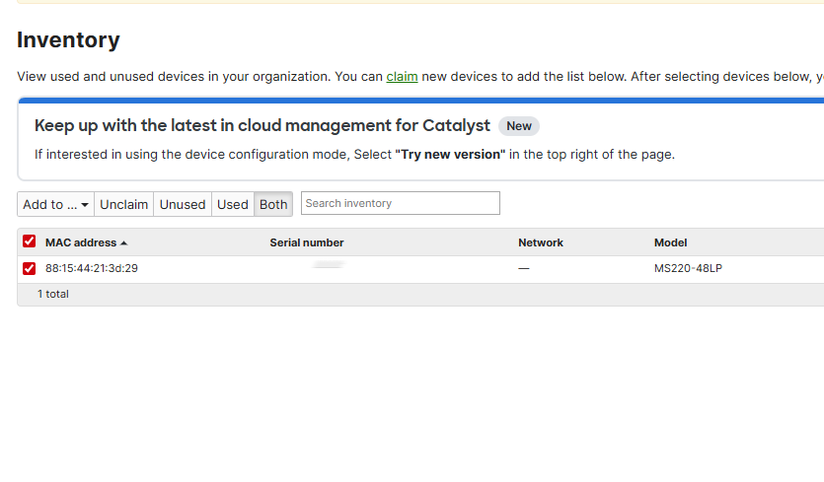
Task: Sort by the MAC address column header
Action: pos(81,242)
